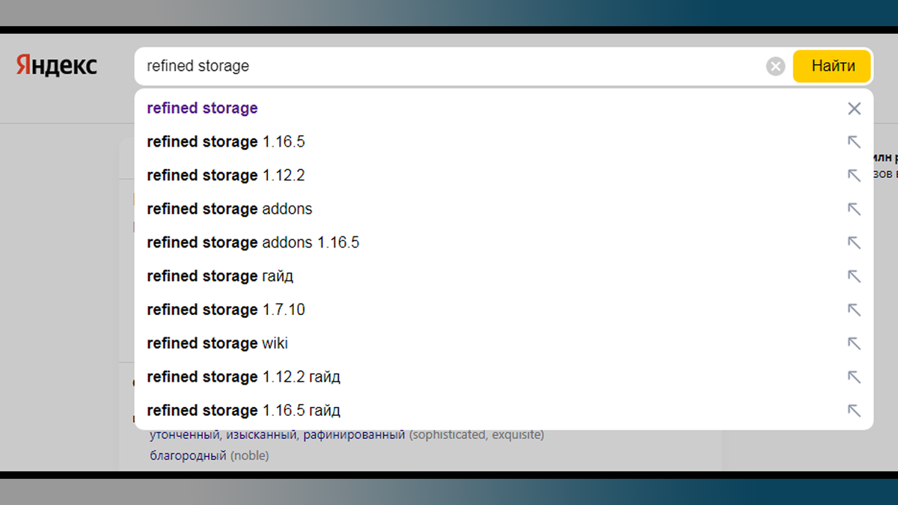Click the fill arrow for 'refined storage гайд'
This screenshot has width=898, height=505.
coord(854,276)
